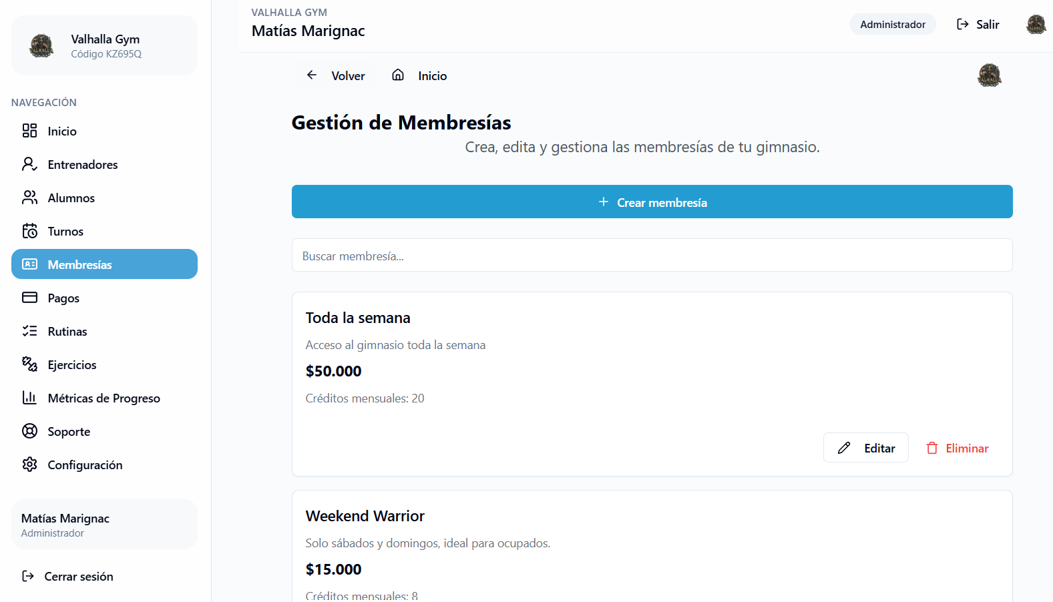Select the home icon beside Inicio
Image resolution: width=1053 pixels, height=602 pixels.
(x=398, y=75)
